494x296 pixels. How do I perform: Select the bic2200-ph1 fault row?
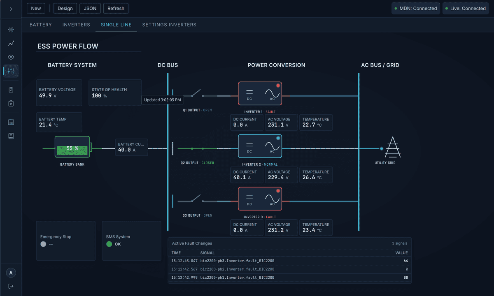tap(290, 277)
